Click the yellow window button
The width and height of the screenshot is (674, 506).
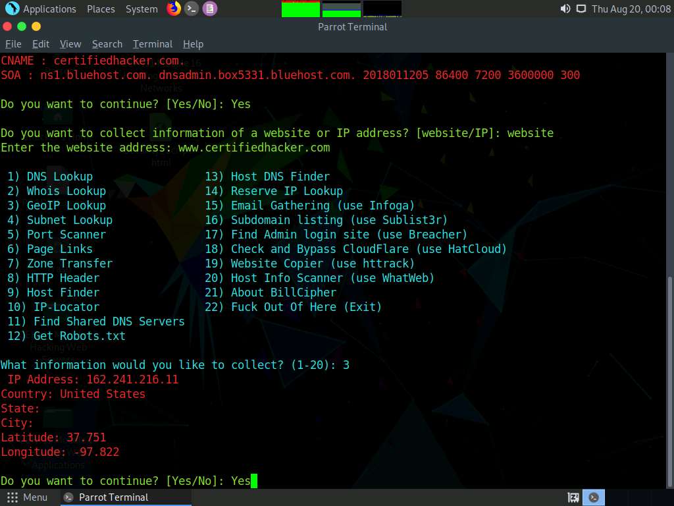(x=36, y=26)
